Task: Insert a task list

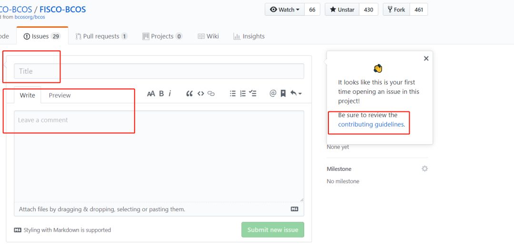Action: (x=252, y=94)
